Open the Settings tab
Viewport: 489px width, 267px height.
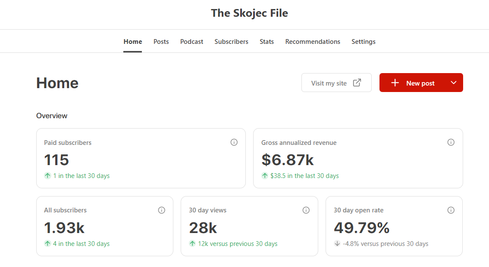tap(364, 42)
